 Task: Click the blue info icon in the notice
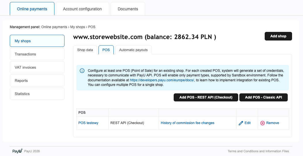(x=82, y=71)
